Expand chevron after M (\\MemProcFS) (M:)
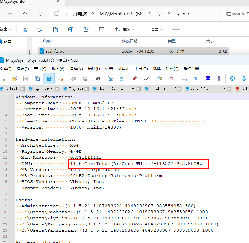 (x=150, y=14)
